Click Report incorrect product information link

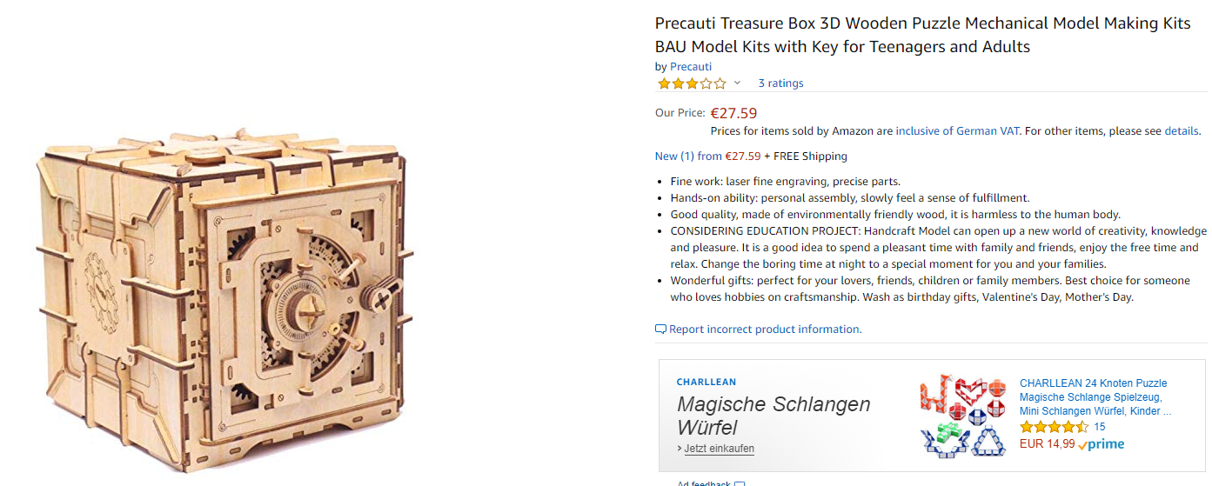click(765, 330)
